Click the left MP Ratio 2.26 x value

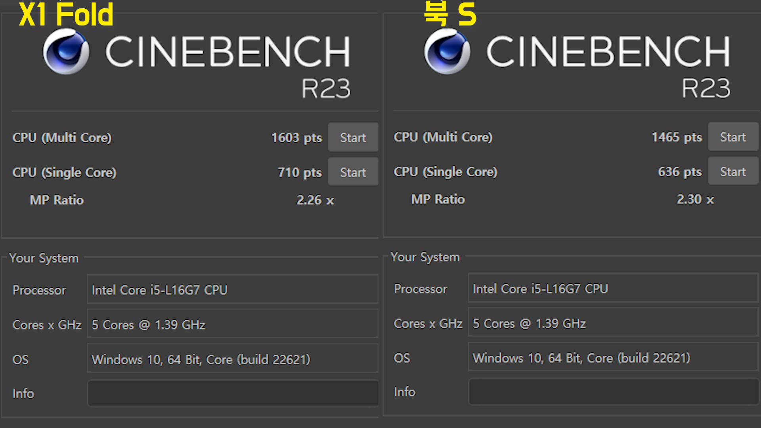coord(315,200)
